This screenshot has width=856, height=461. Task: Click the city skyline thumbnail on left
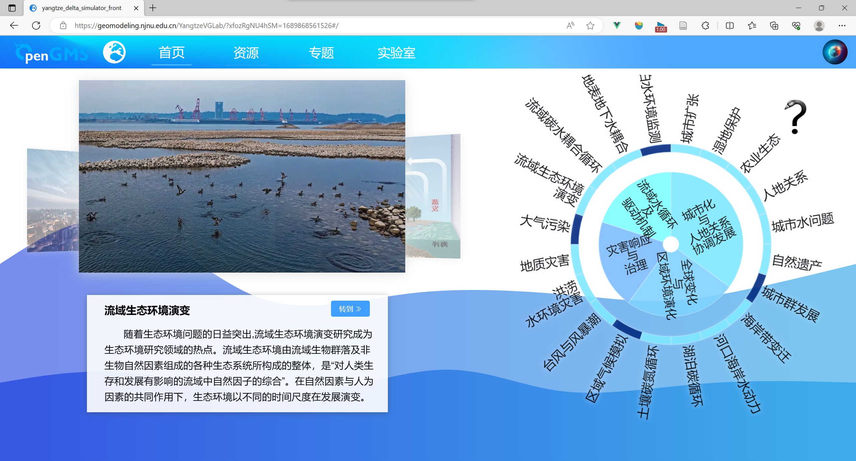point(53,200)
